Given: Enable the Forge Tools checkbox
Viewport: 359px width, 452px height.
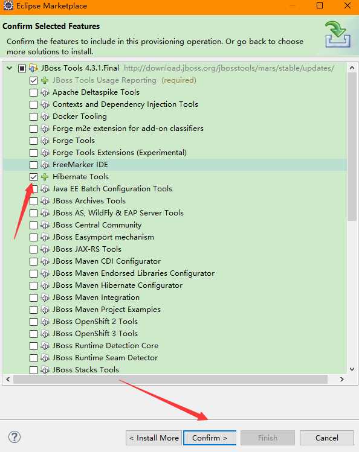Looking at the screenshot, I should click(x=33, y=141).
